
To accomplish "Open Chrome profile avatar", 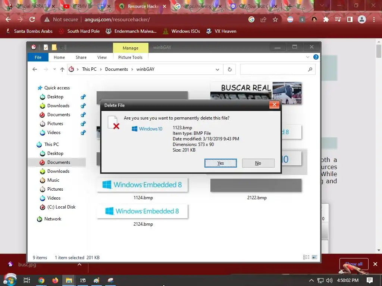I will [x=362, y=19].
